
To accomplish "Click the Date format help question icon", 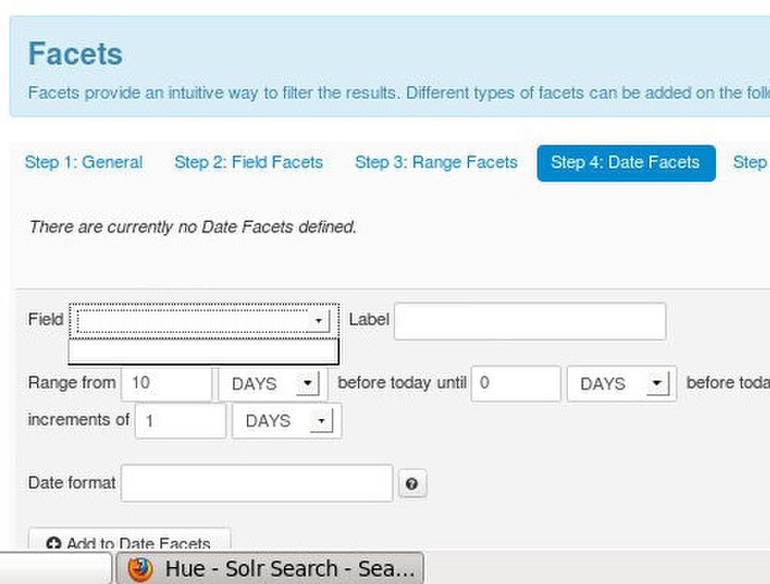I will [412, 484].
